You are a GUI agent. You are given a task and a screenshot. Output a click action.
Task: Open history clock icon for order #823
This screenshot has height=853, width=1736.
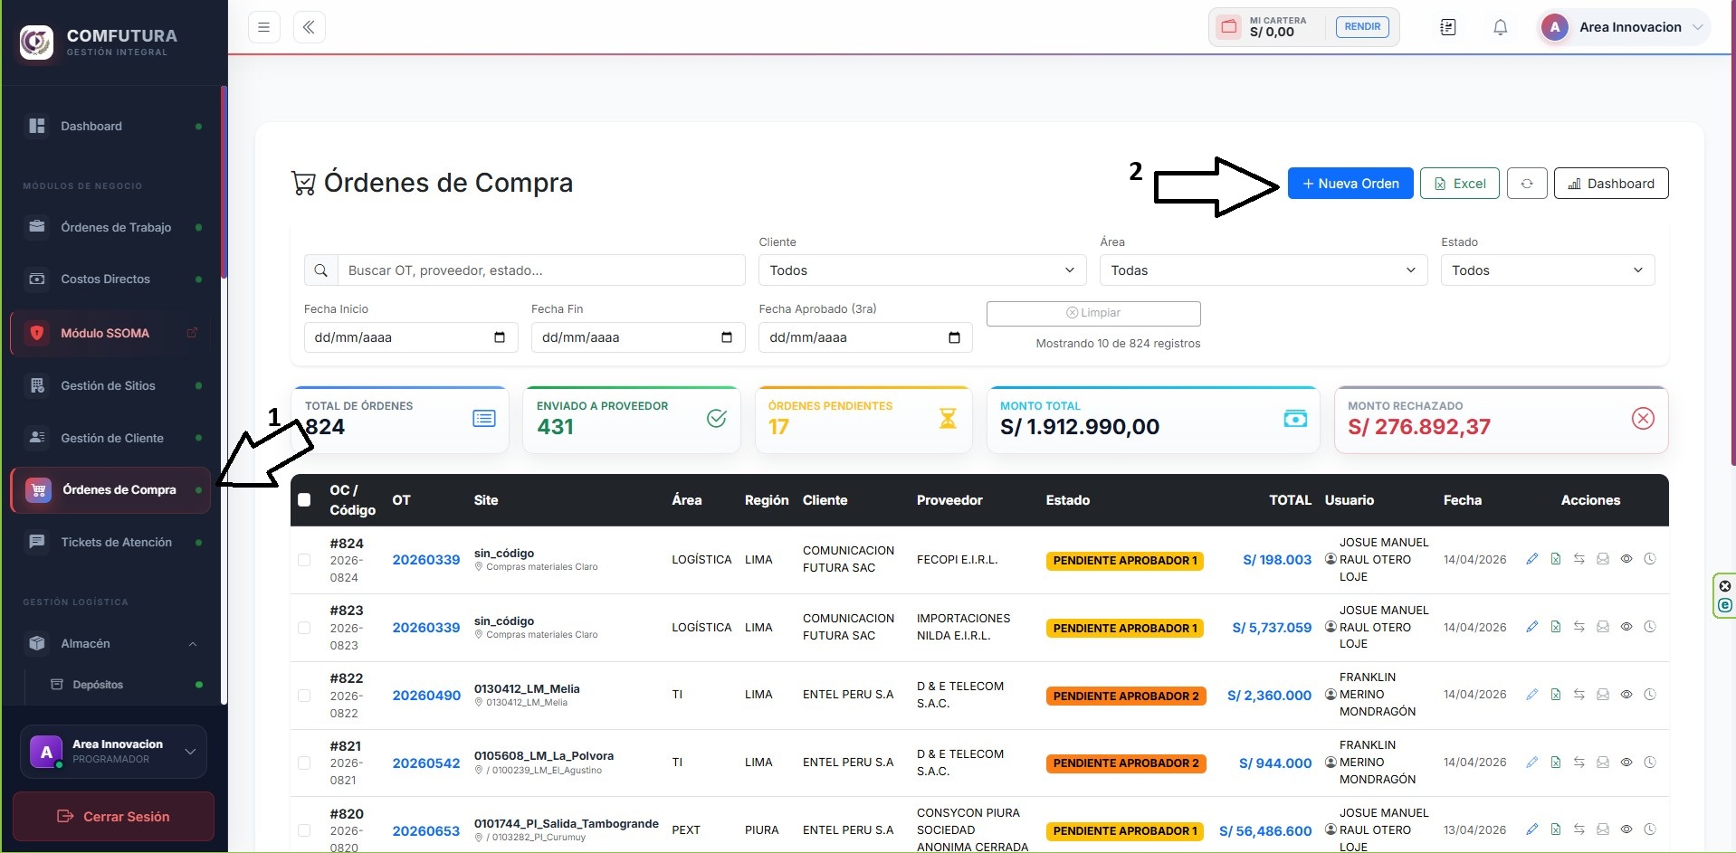tap(1650, 627)
